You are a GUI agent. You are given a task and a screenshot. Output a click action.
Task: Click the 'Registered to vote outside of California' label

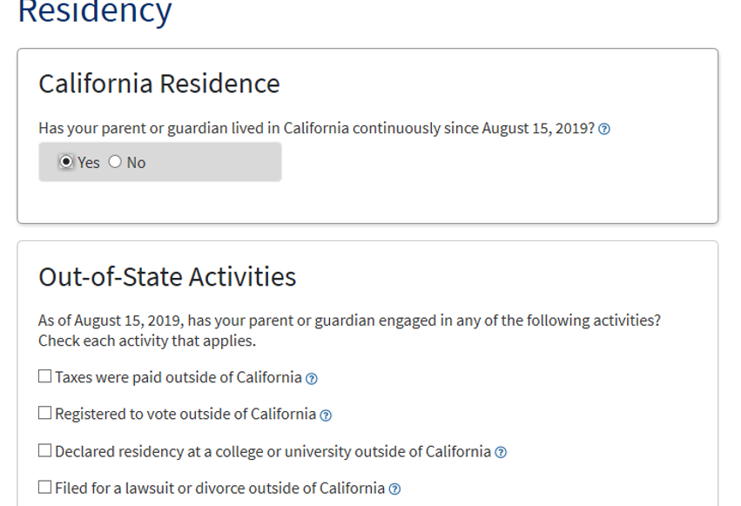[185, 415]
